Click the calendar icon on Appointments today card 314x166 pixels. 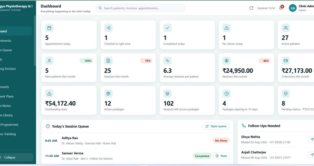(x=49, y=28)
